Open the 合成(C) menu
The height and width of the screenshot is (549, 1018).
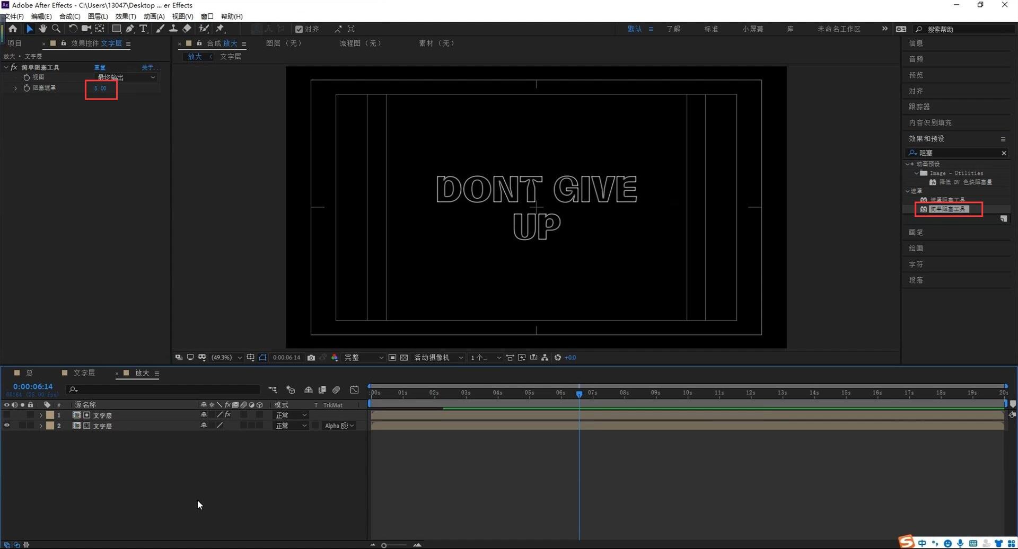coord(69,16)
